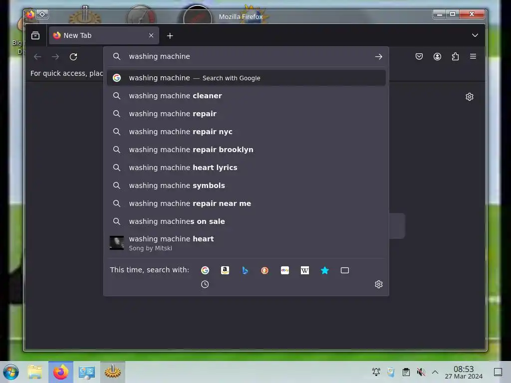This screenshot has height=383, width=511.
Task: Toggle window on all desktops pin
Action: 42,14
